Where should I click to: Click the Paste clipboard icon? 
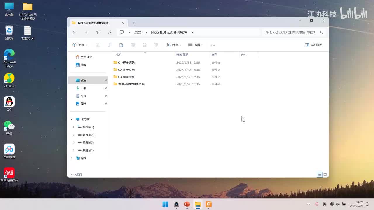pos(121,45)
